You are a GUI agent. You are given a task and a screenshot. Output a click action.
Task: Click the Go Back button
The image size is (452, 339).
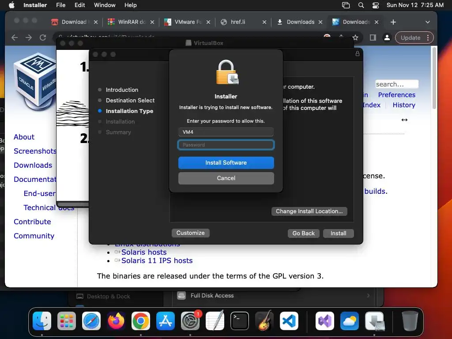pos(304,233)
